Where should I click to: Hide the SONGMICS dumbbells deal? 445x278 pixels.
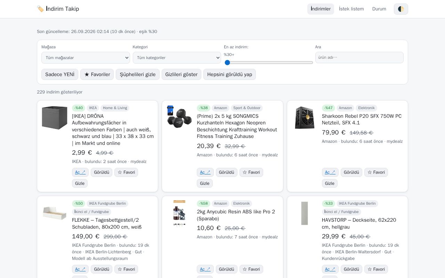coord(205,183)
